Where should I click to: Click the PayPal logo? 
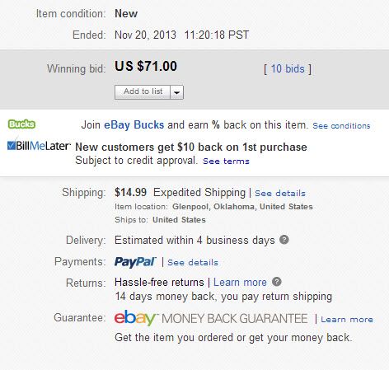pos(135,262)
